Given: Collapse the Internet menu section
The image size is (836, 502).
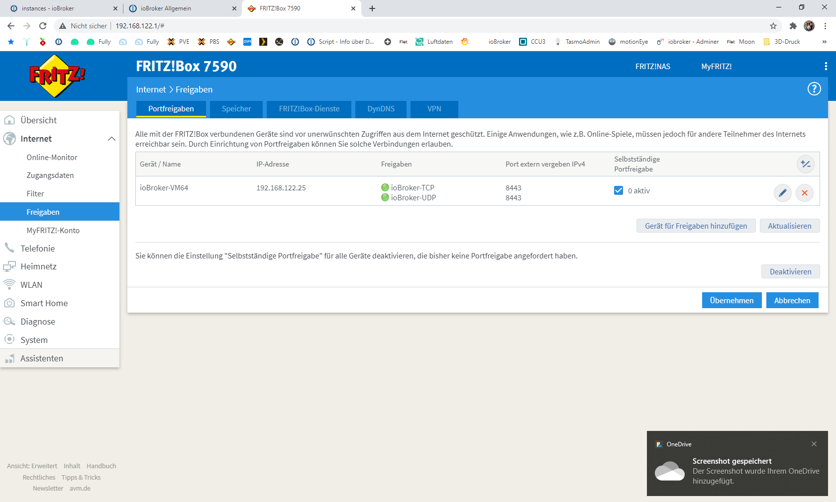Looking at the screenshot, I should tap(111, 139).
